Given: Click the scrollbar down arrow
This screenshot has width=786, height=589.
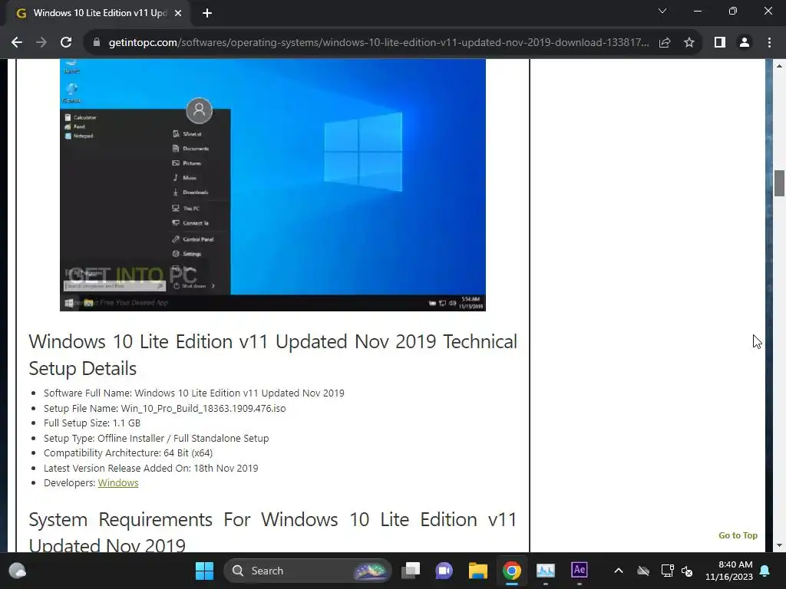Looking at the screenshot, I should (779, 545).
